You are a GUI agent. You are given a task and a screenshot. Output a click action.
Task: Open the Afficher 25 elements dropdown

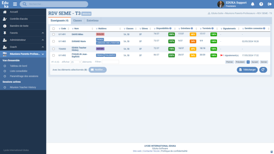pos(76,62)
